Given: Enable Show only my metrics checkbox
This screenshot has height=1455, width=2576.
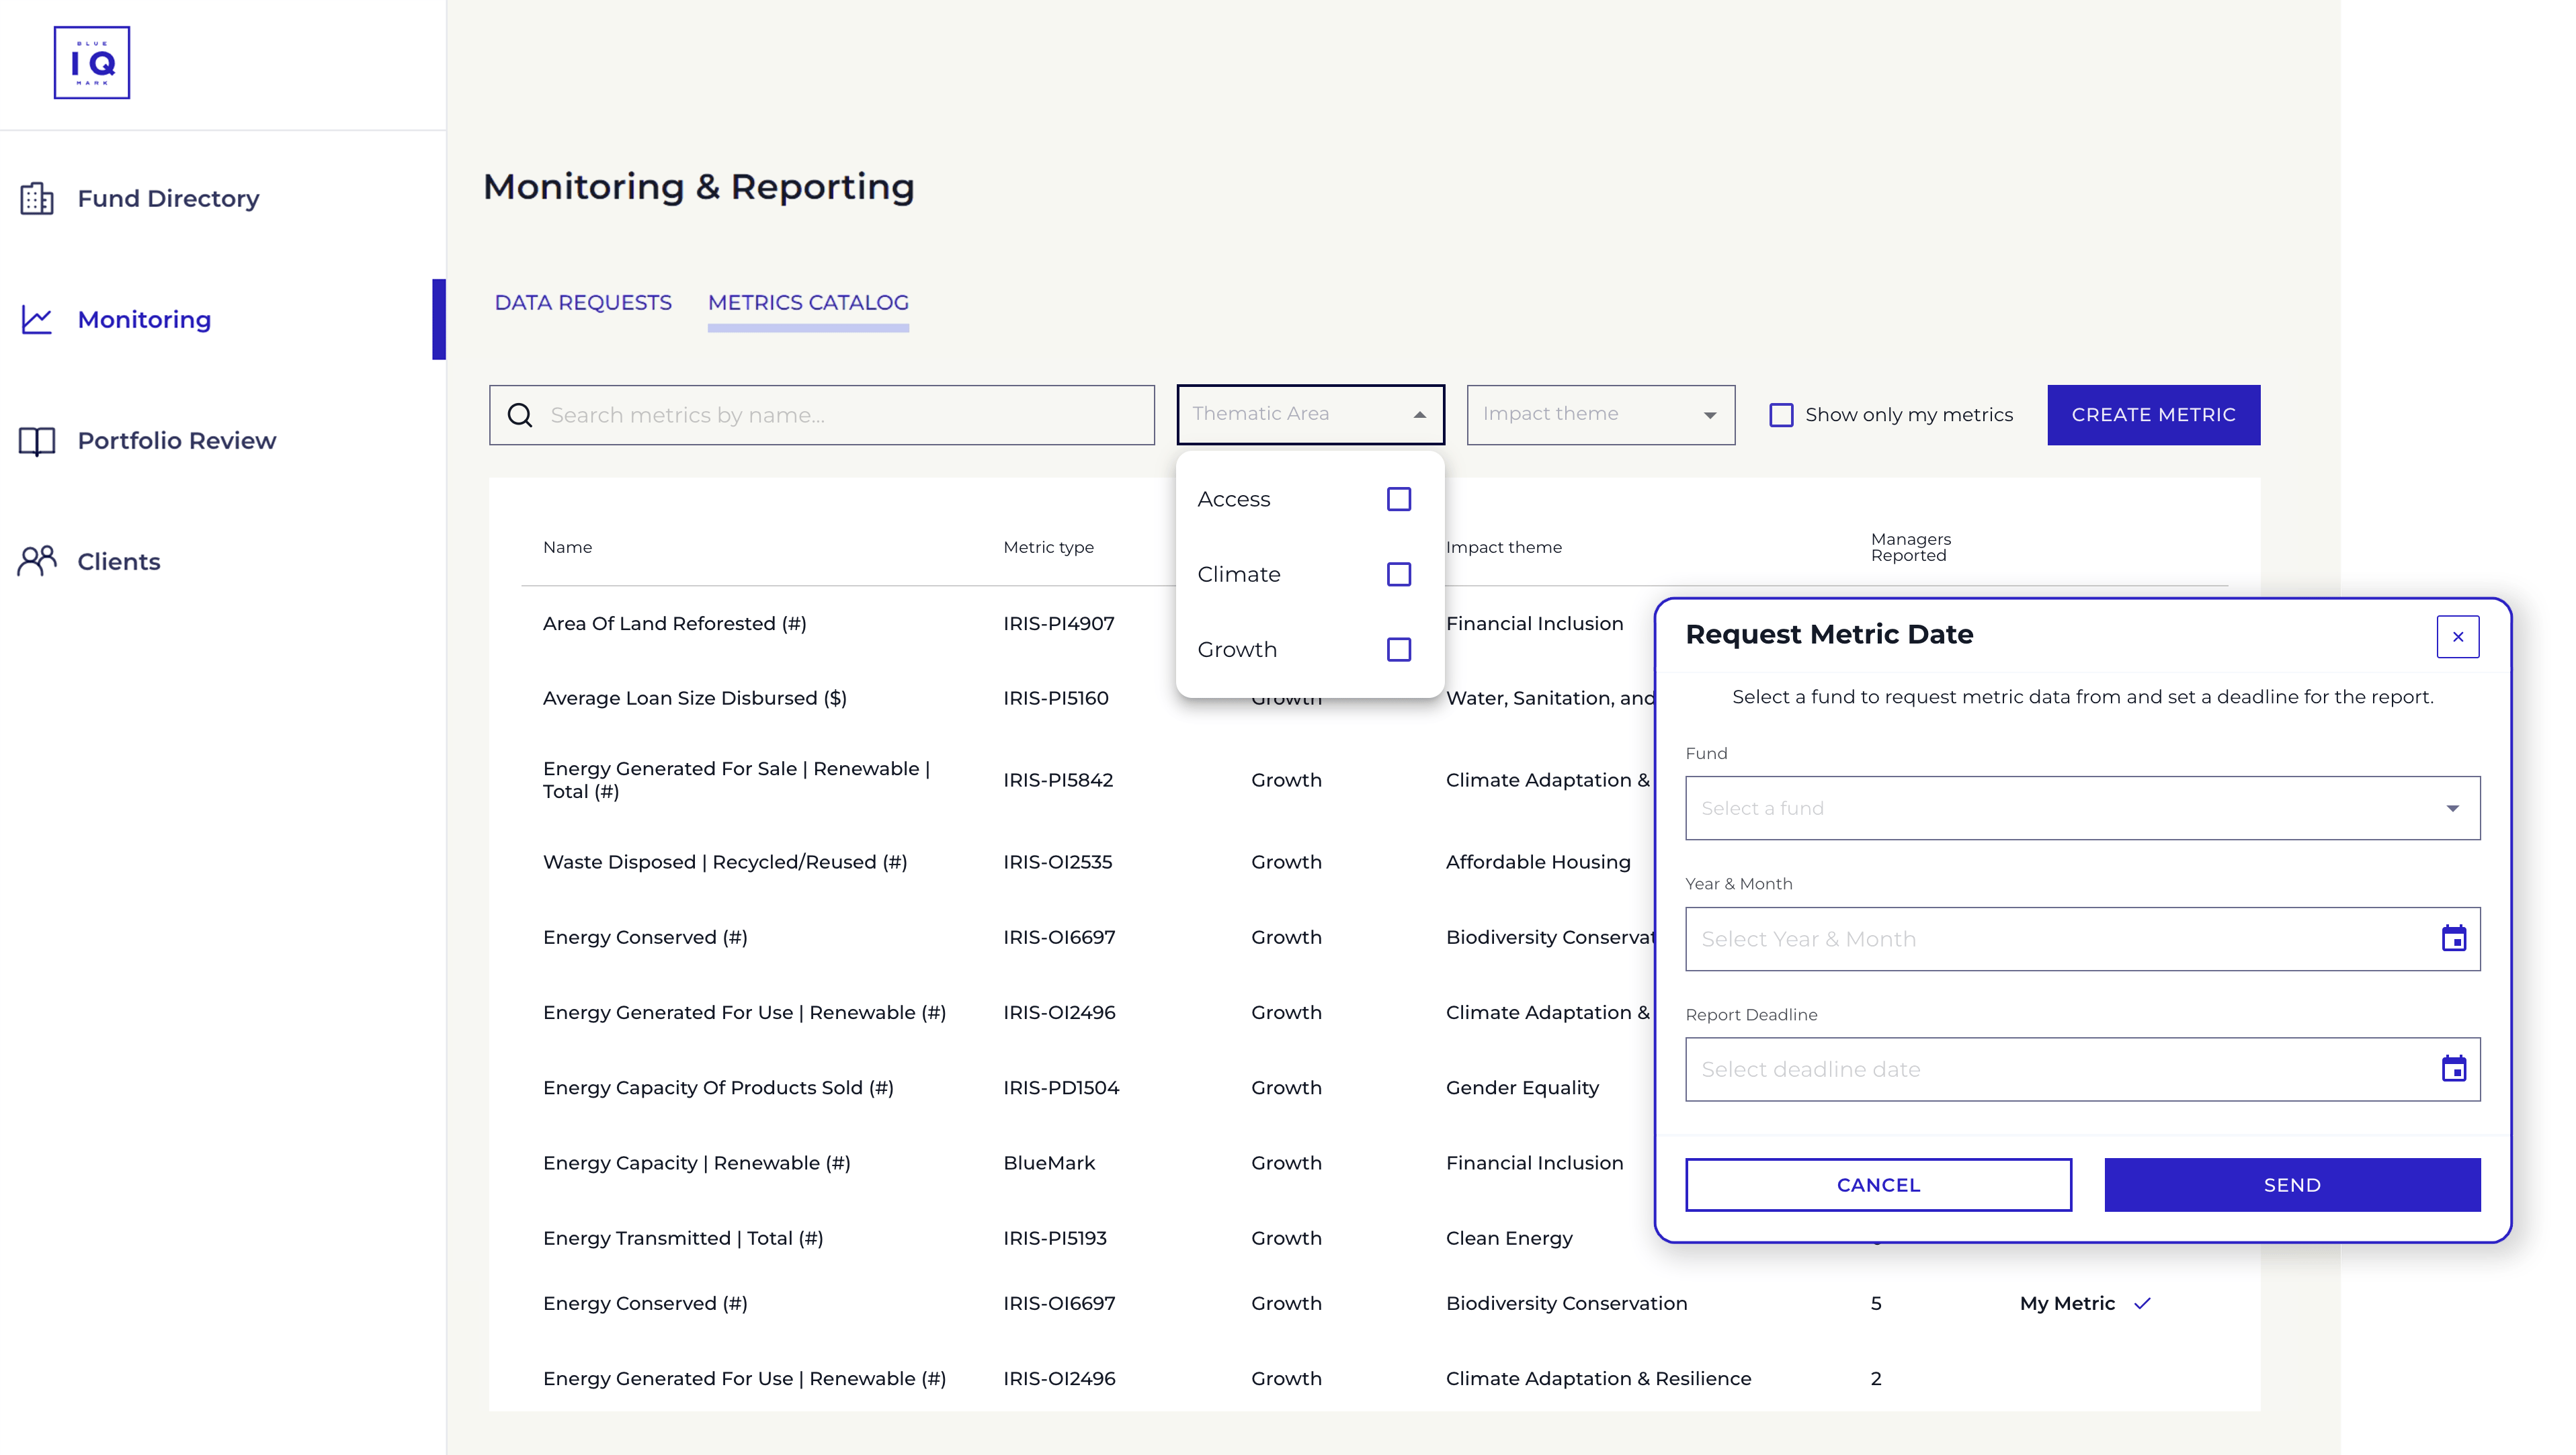Looking at the screenshot, I should (x=1781, y=414).
